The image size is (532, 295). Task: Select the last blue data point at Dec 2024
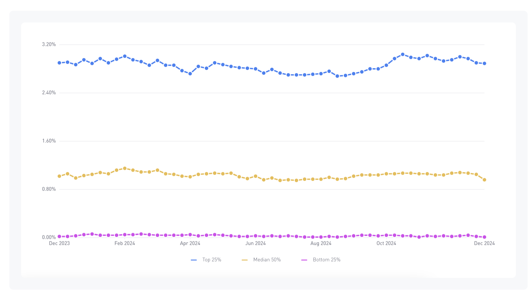click(484, 64)
